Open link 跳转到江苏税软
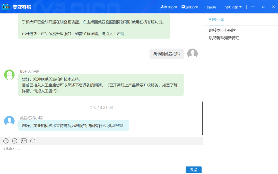The image size is (278, 174). tap(222, 30)
